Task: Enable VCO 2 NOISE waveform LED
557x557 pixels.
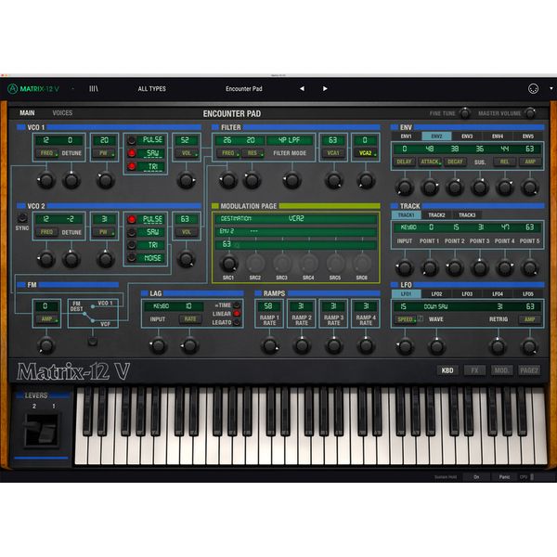Action: pyautogui.click(x=132, y=258)
